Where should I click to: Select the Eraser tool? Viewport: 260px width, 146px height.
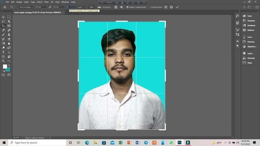(9, 39)
